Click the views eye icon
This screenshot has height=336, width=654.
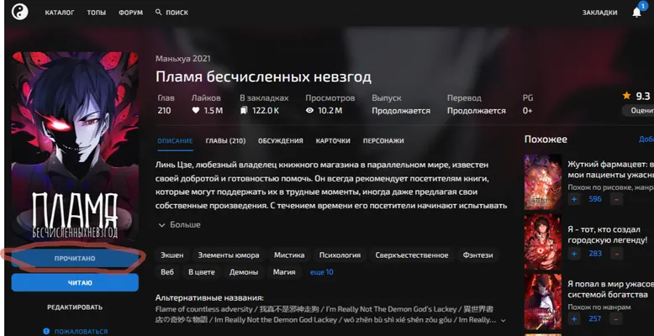tap(309, 111)
